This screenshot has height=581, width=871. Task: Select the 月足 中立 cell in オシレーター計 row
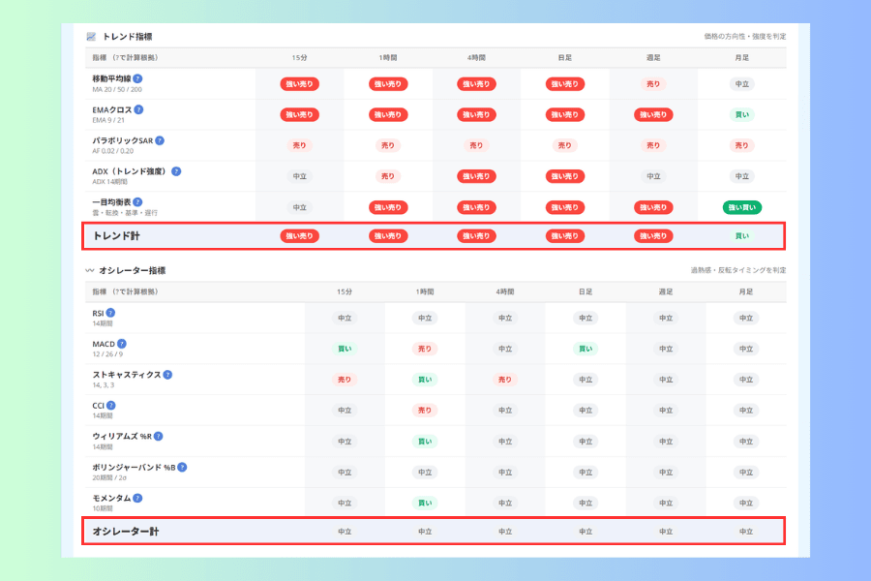click(746, 532)
